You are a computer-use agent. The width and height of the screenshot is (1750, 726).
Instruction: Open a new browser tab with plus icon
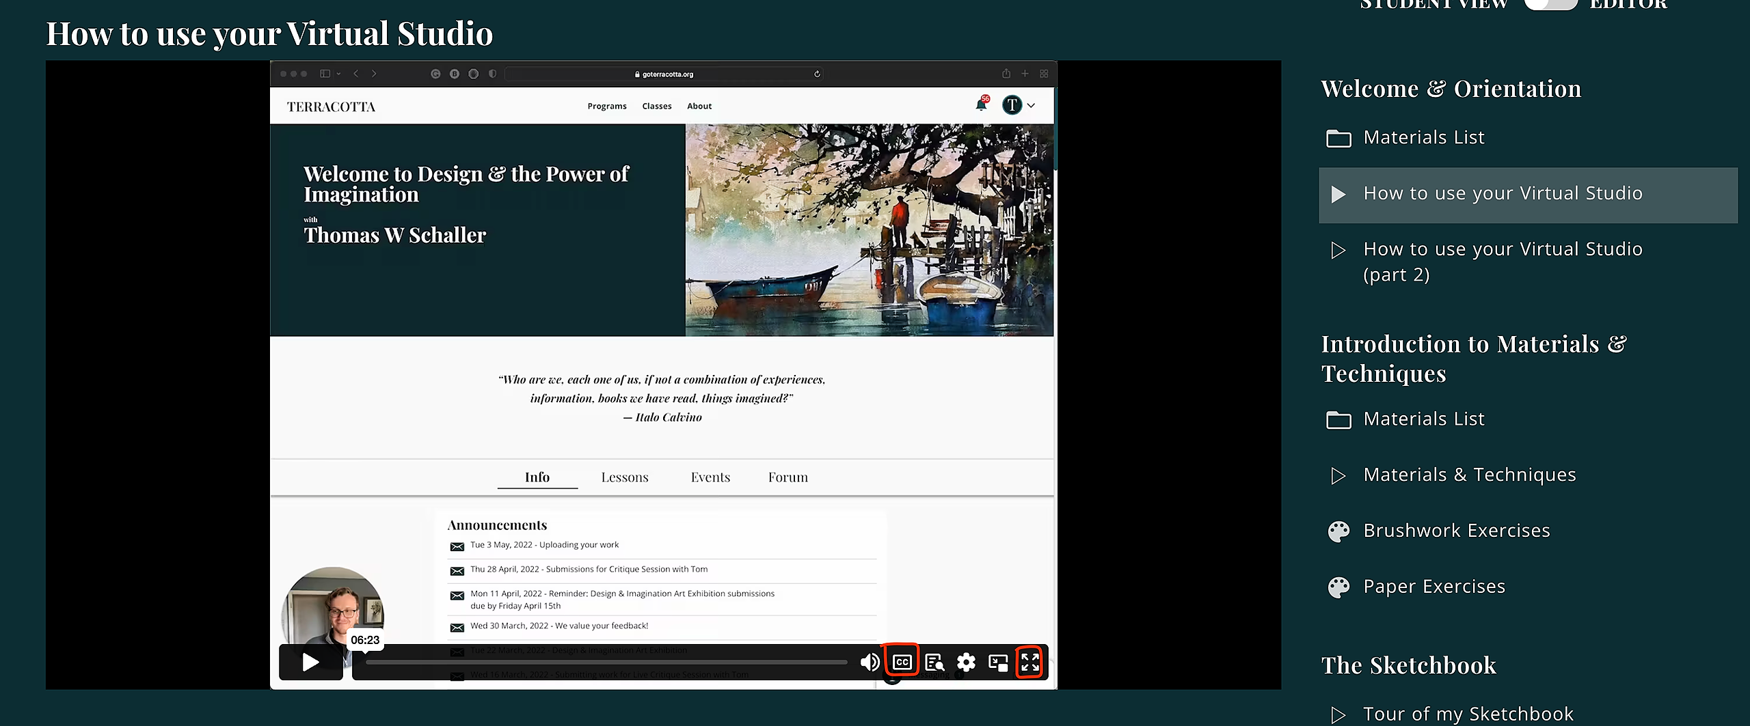1025,74
